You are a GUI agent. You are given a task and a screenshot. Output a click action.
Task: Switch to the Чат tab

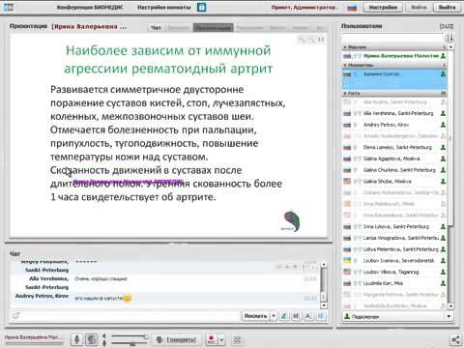[x=156, y=28]
